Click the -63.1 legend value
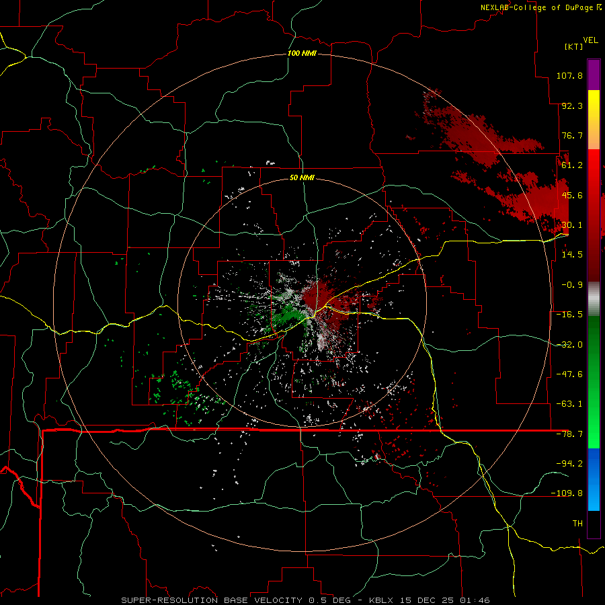 point(569,404)
